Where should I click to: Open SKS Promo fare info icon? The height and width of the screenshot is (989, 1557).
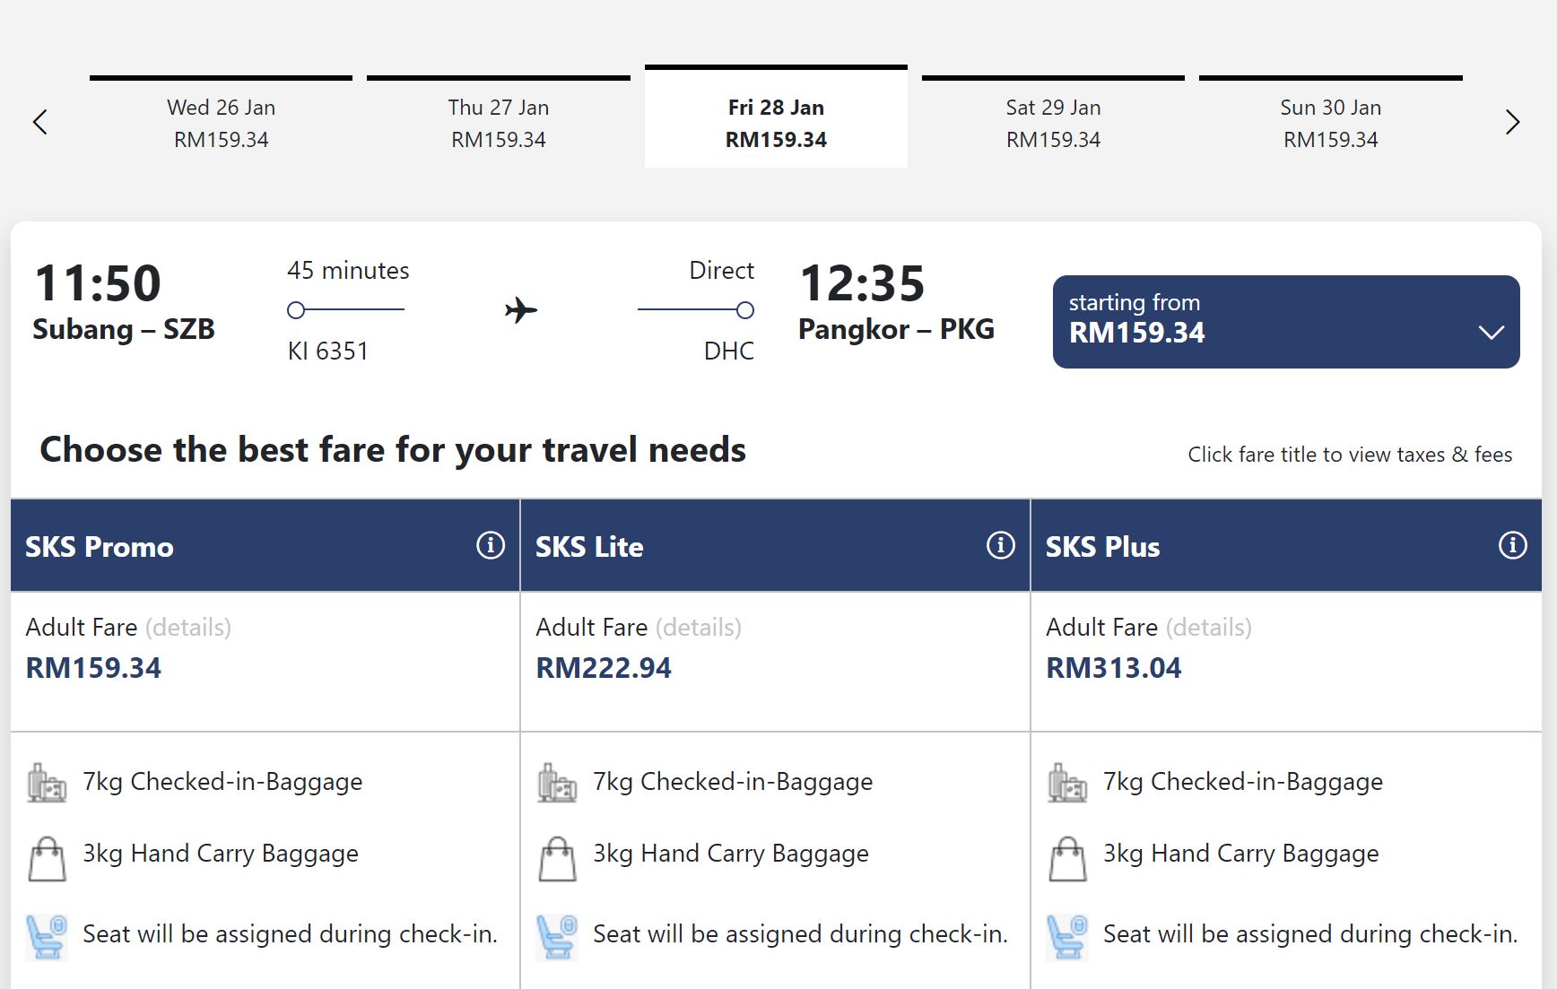[491, 545]
